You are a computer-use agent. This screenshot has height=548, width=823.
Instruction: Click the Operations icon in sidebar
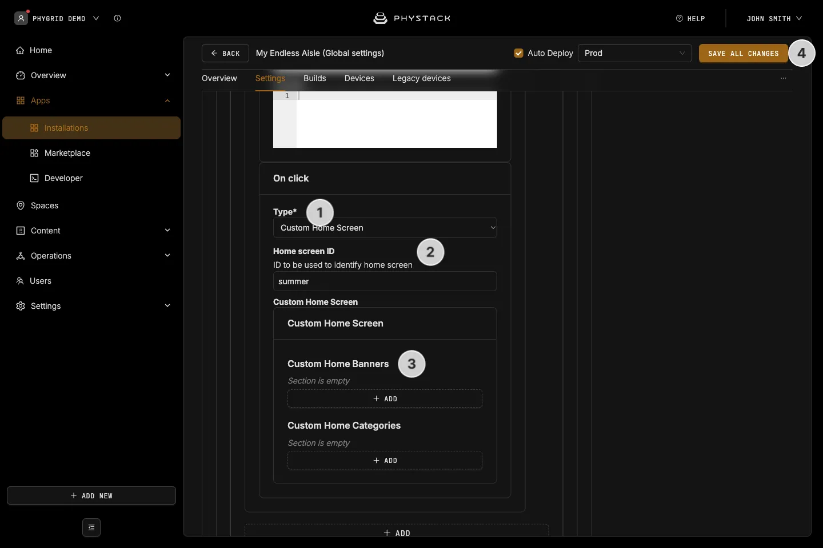pyautogui.click(x=21, y=256)
